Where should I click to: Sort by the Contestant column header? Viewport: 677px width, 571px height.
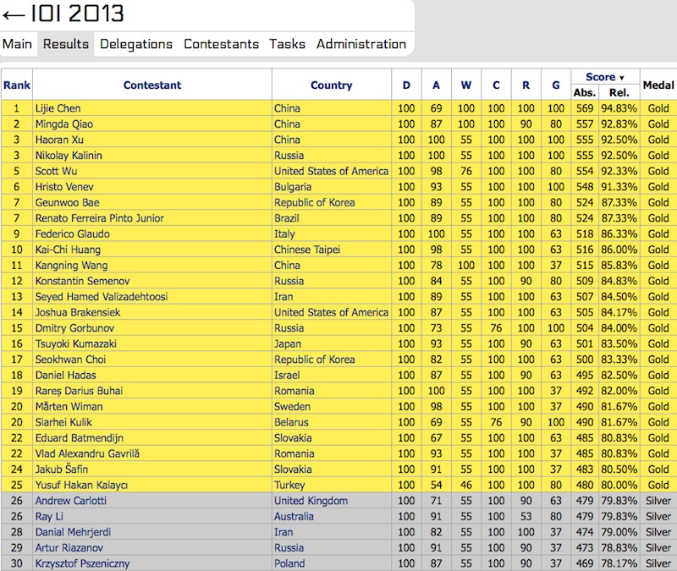pos(152,85)
